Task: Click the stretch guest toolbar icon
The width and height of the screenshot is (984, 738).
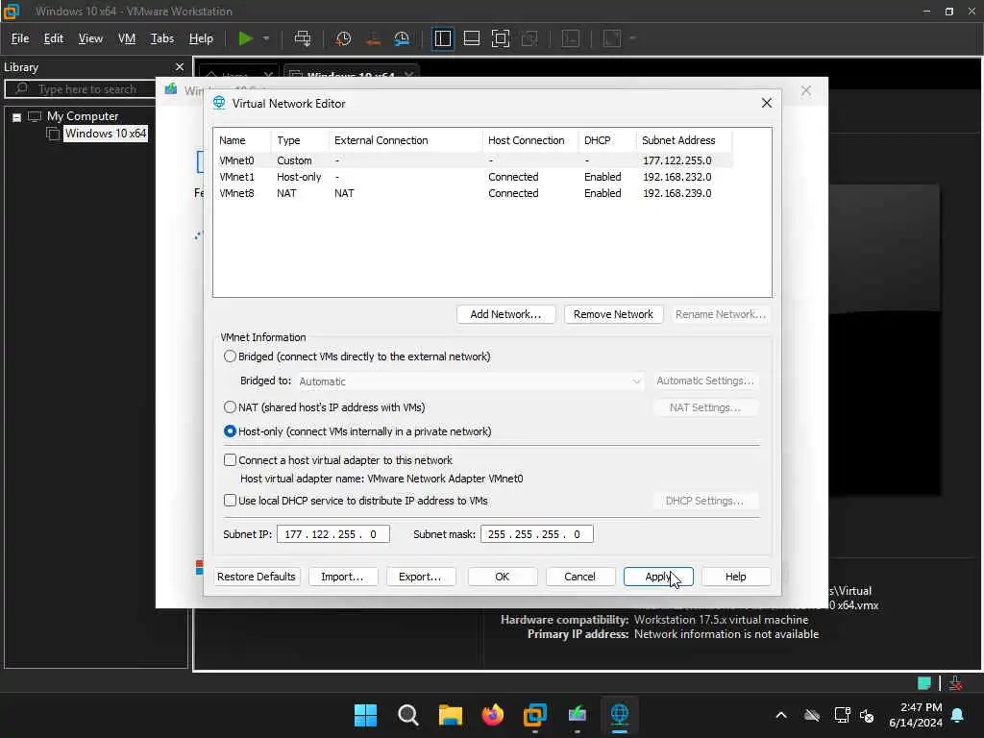Action: pyautogui.click(x=612, y=38)
